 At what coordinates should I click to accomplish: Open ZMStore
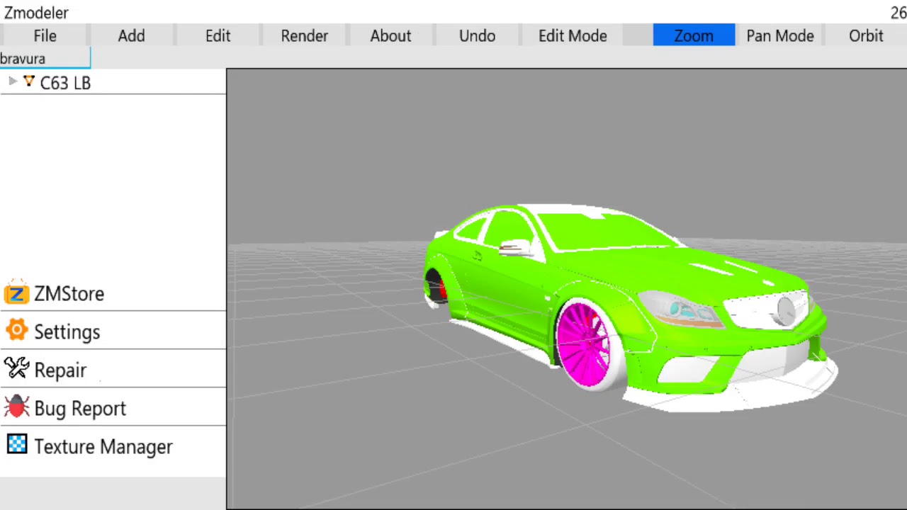(x=113, y=293)
